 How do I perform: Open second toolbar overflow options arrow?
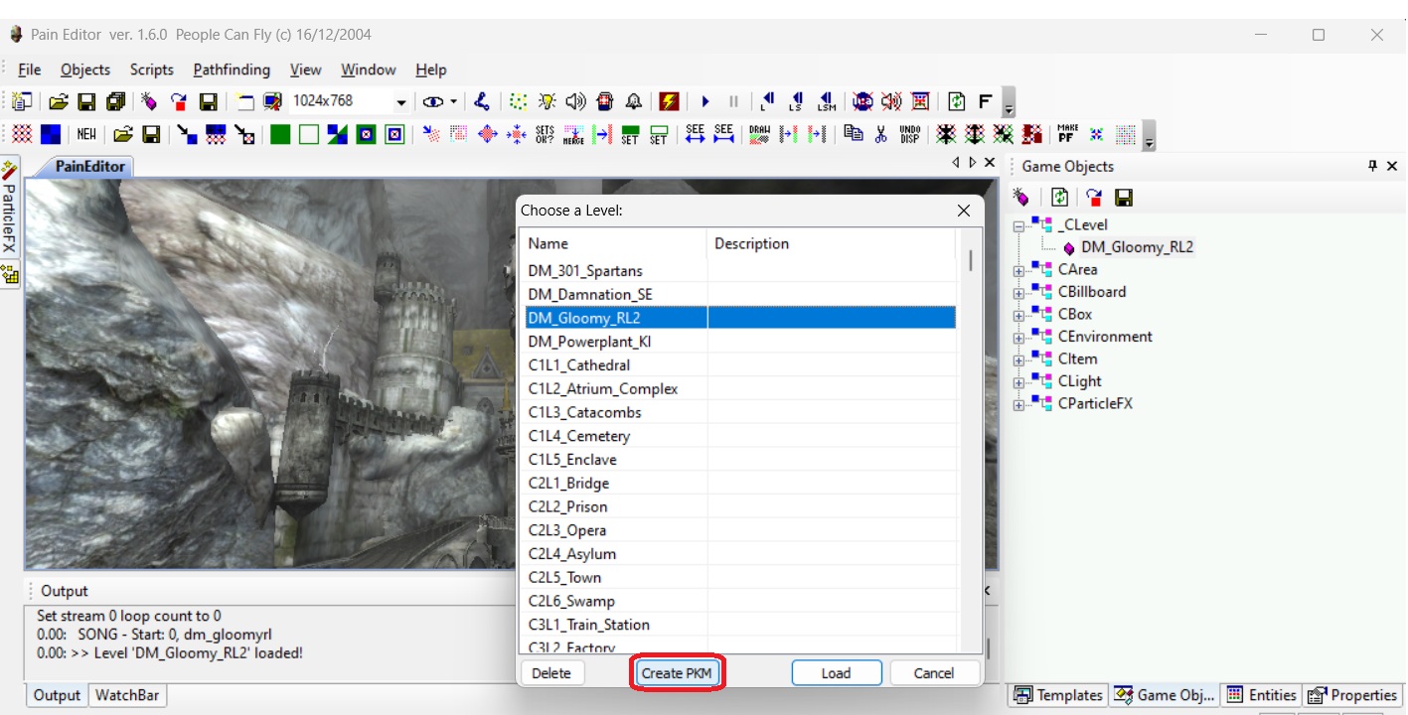1149,136
